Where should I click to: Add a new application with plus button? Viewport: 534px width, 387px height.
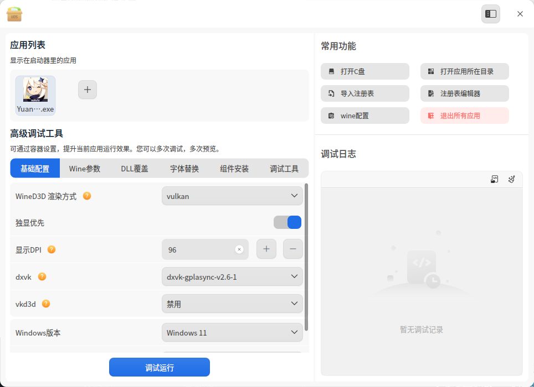pyautogui.click(x=88, y=90)
